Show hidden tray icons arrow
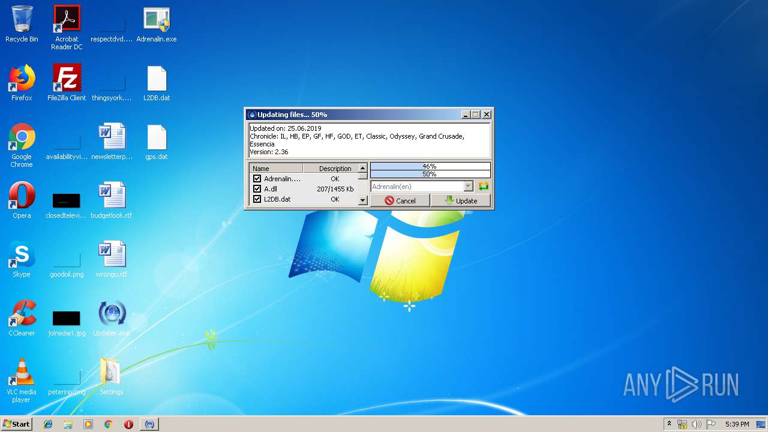Viewport: 768px width, 432px height. [669, 424]
